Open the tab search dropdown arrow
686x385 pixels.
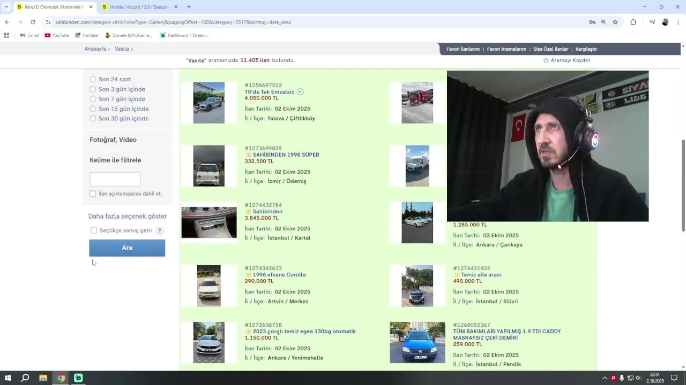click(6, 7)
